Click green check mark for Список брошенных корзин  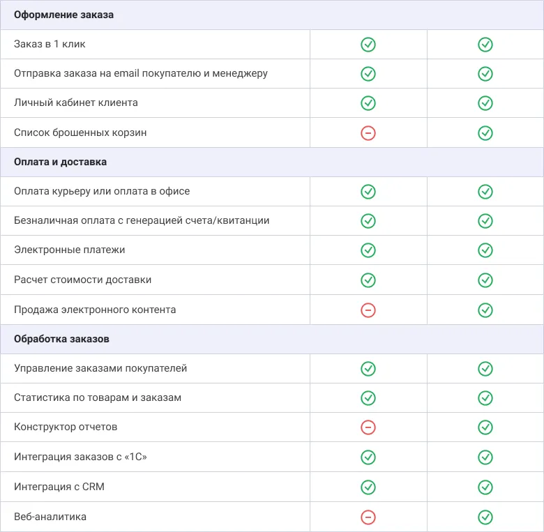(x=485, y=132)
